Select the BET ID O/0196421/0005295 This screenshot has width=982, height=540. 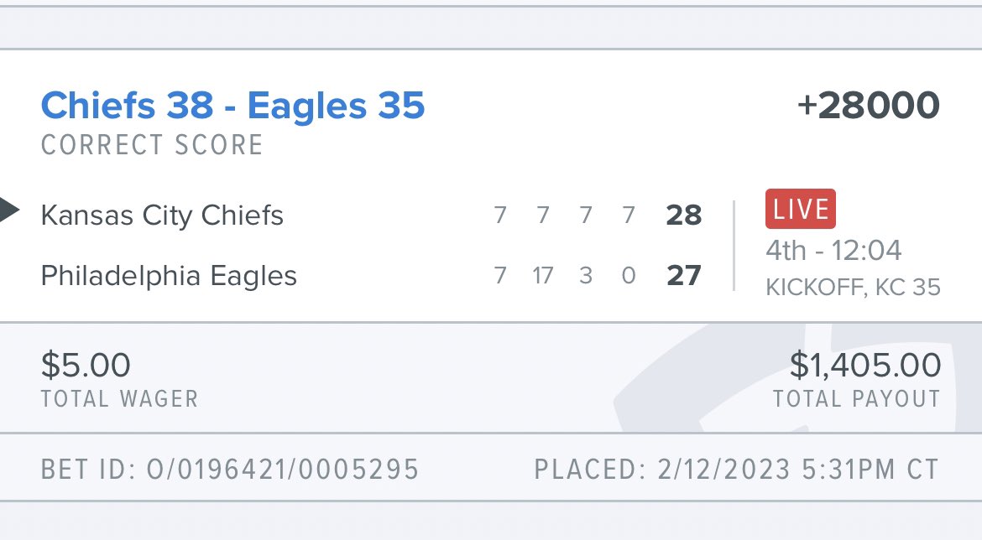(230, 470)
